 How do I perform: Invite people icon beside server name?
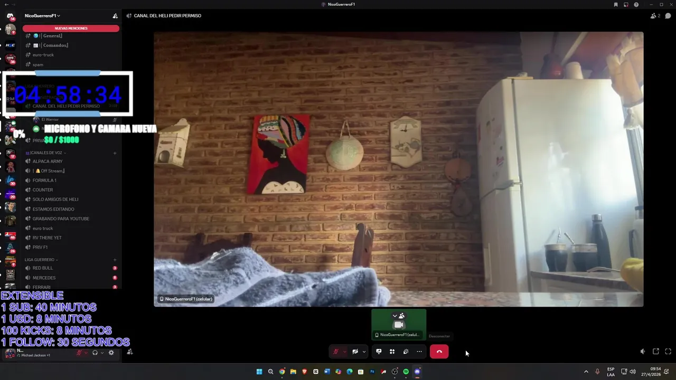point(115,16)
